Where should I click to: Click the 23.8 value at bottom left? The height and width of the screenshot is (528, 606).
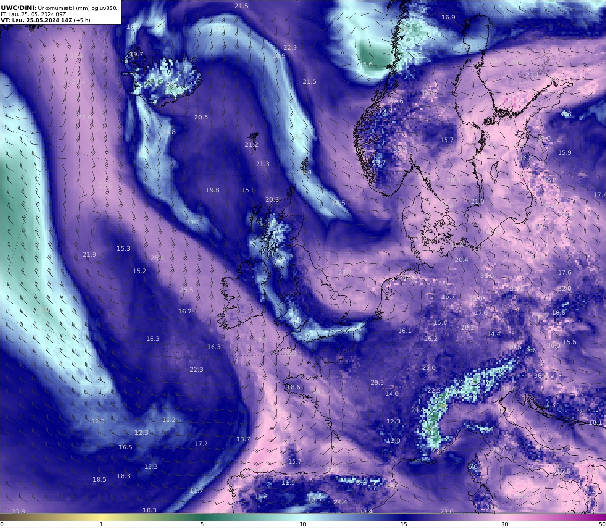pos(18,511)
